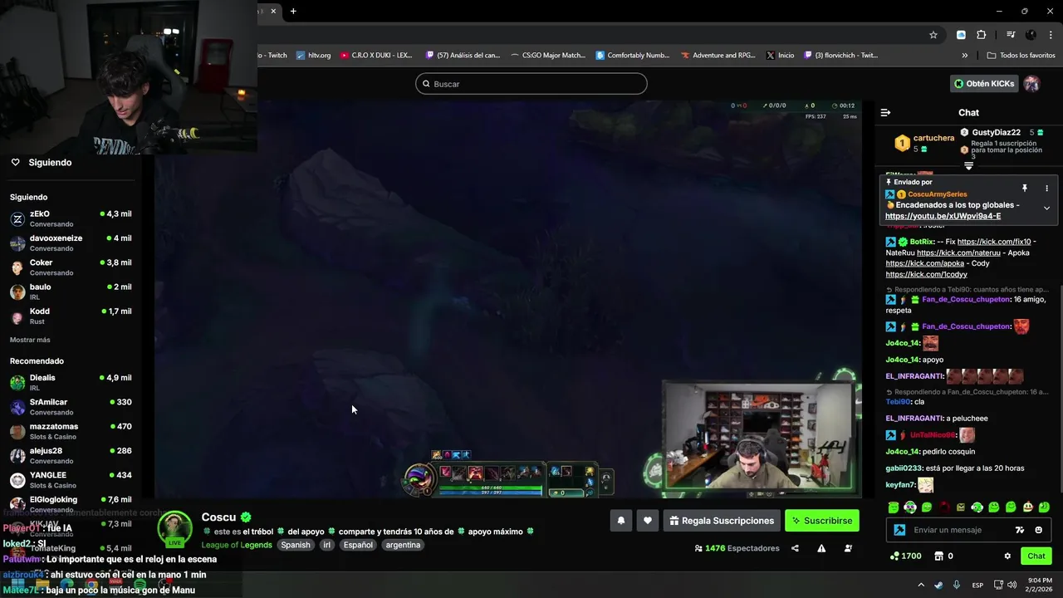The image size is (1063, 598).
Task: Click the green Chat send button
Action: point(1036,556)
